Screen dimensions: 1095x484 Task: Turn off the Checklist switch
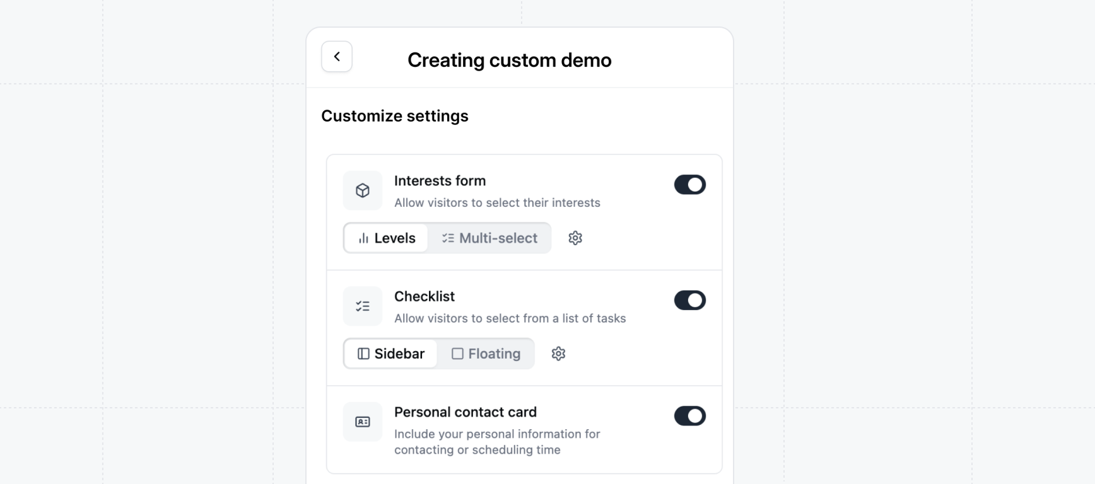[x=689, y=301]
